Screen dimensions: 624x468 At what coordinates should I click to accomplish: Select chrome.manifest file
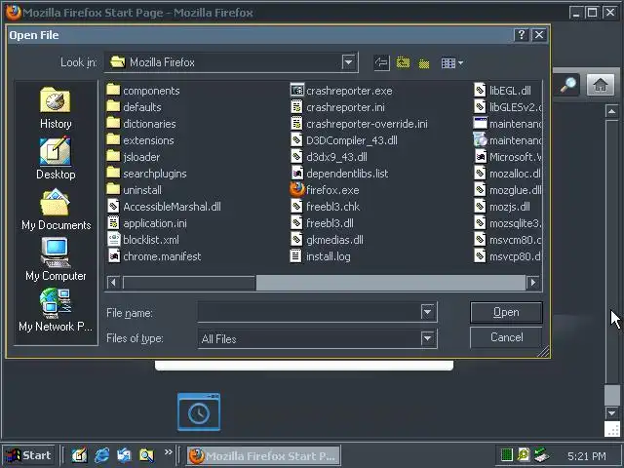[154, 256]
